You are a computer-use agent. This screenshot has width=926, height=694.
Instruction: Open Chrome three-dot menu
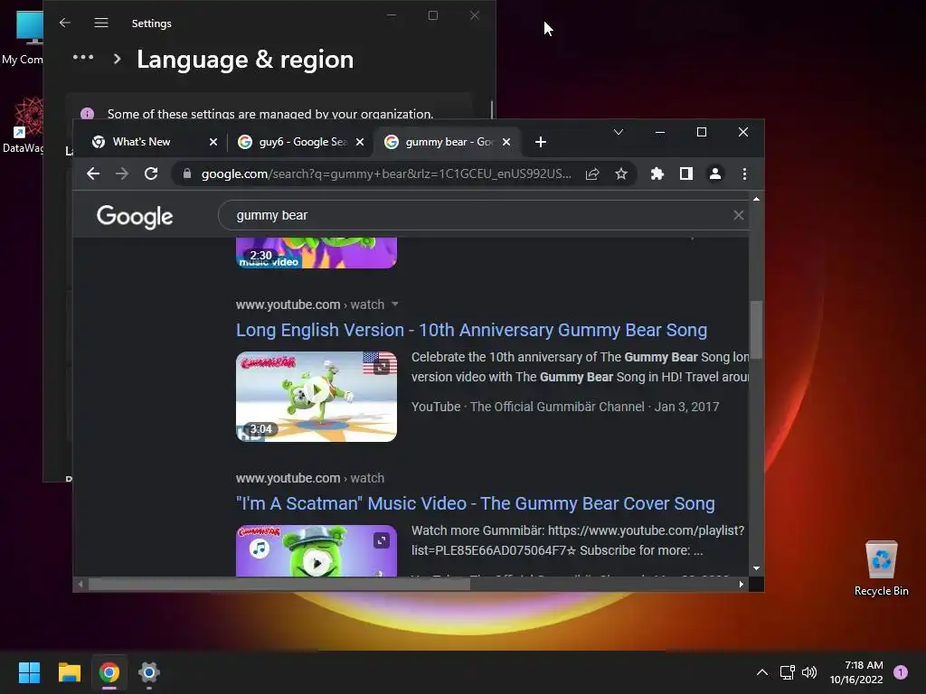pyautogui.click(x=744, y=173)
